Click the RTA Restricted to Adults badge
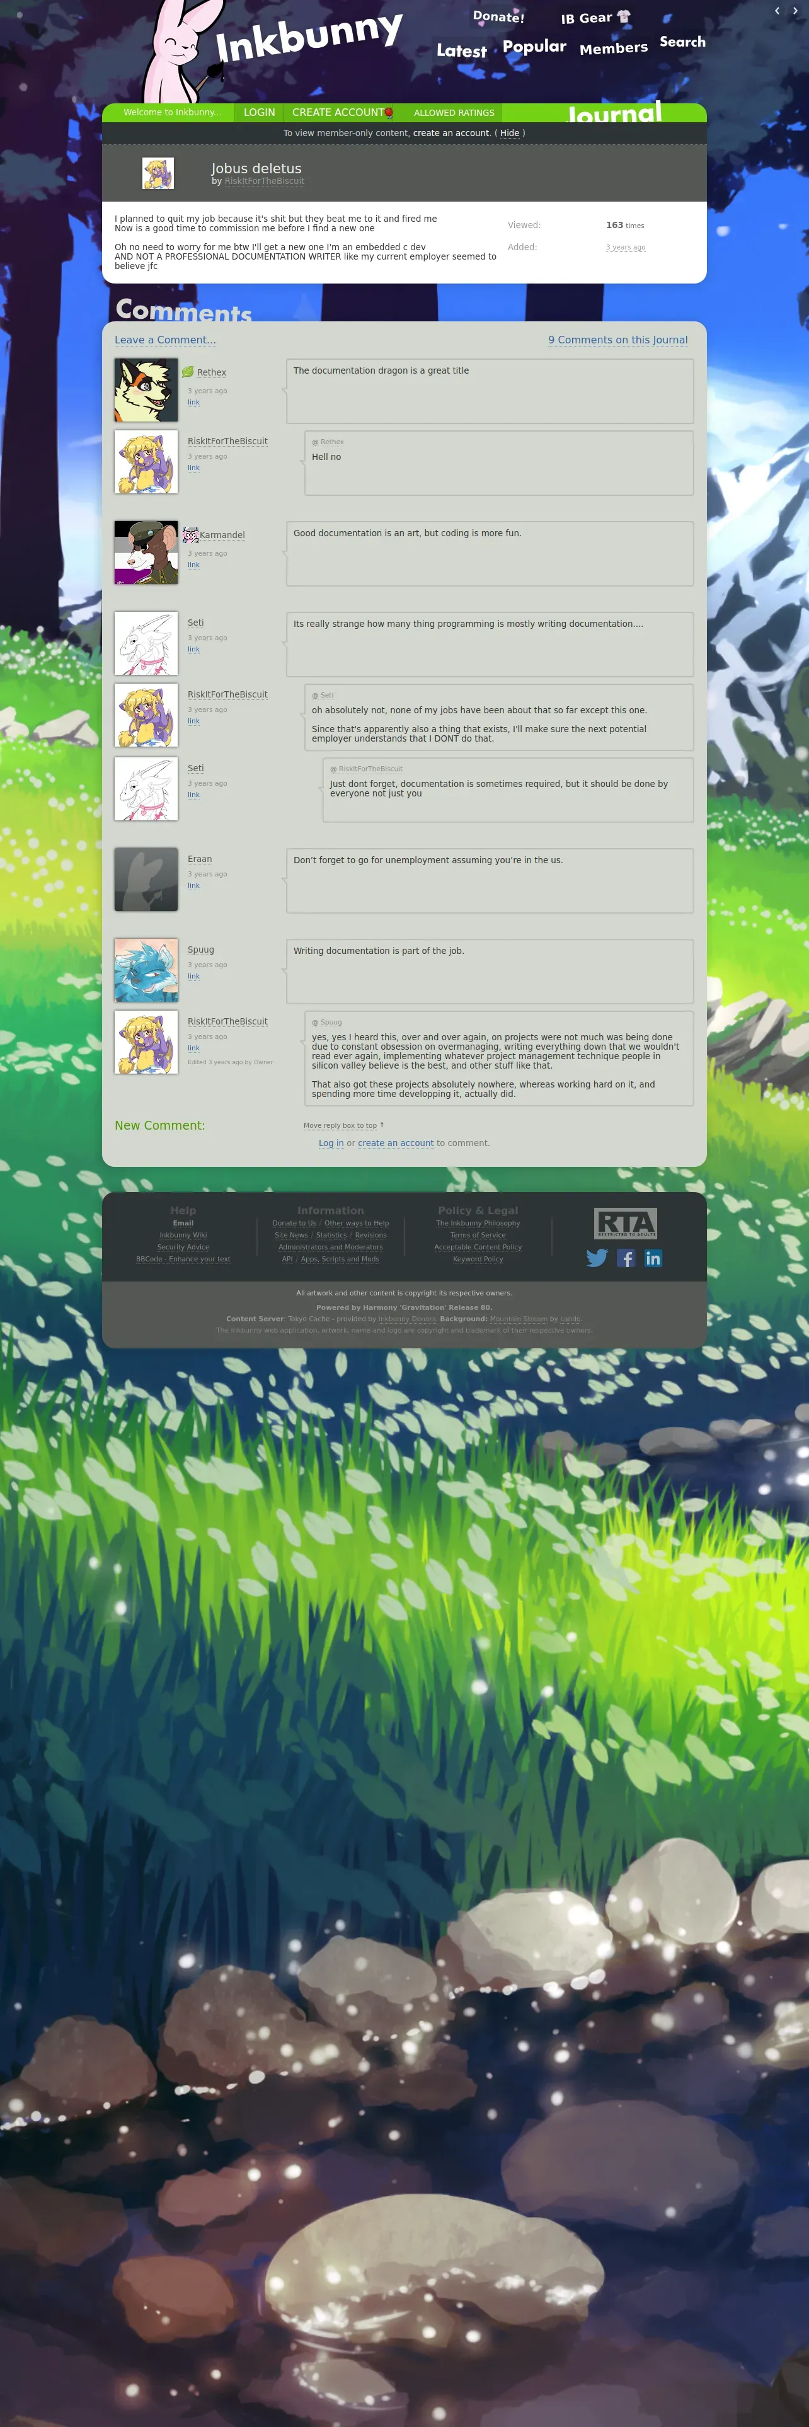 626,1223
